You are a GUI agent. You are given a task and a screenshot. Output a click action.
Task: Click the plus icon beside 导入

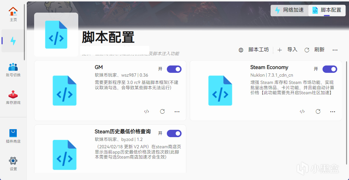280,50
